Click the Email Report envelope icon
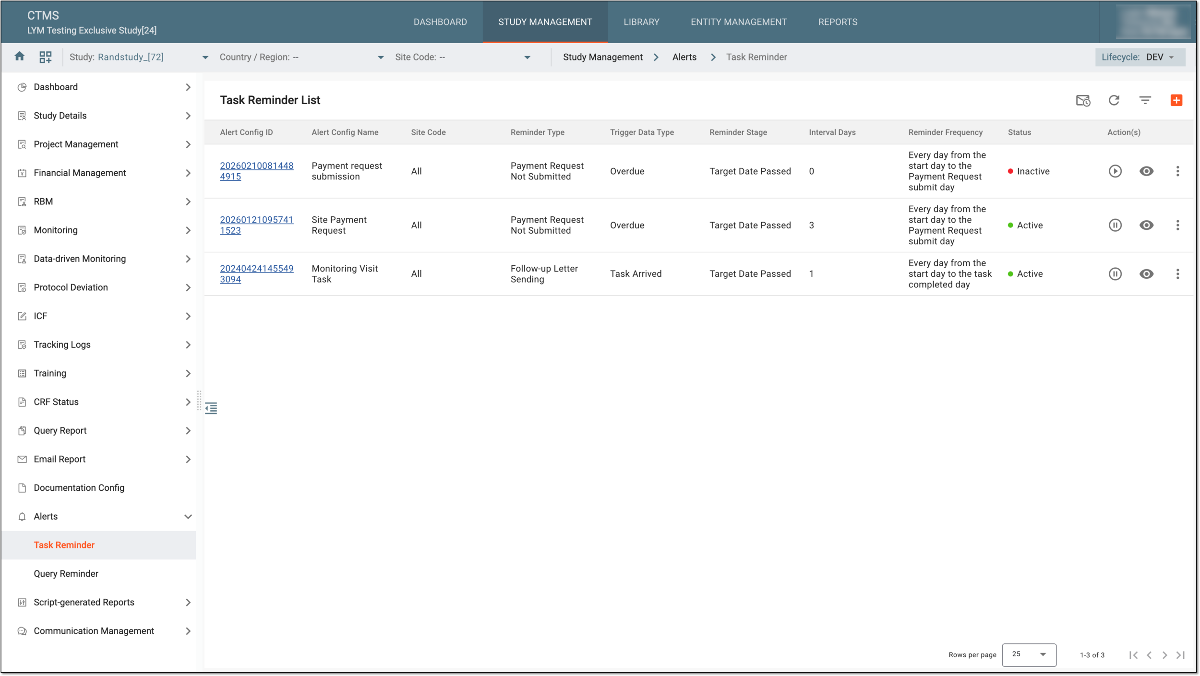Image resolution: width=1200 pixels, height=676 pixels. (x=22, y=460)
